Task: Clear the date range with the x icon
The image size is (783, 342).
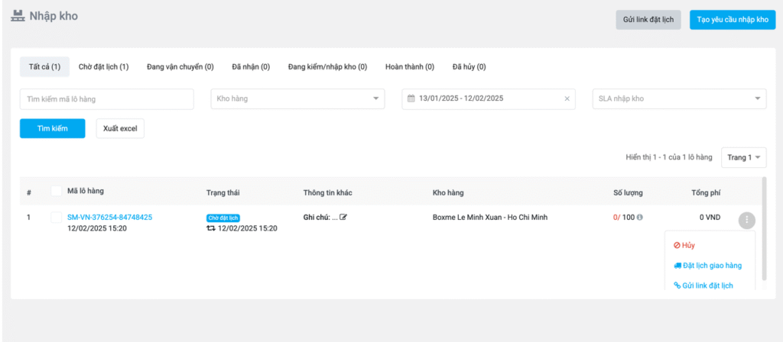Action: pyautogui.click(x=567, y=98)
